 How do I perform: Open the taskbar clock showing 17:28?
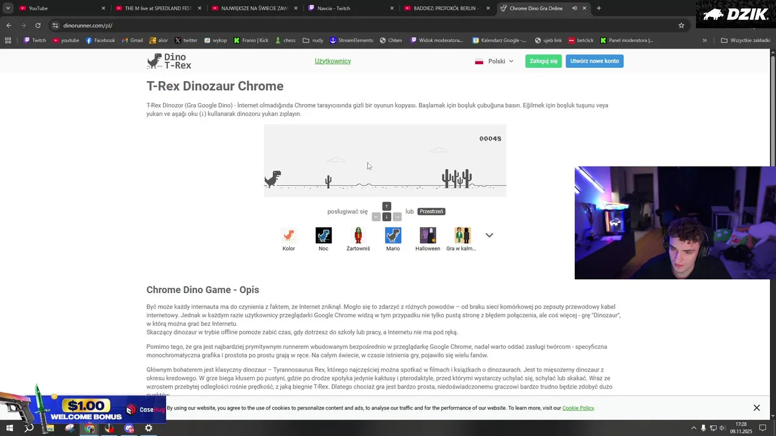coord(741,428)
